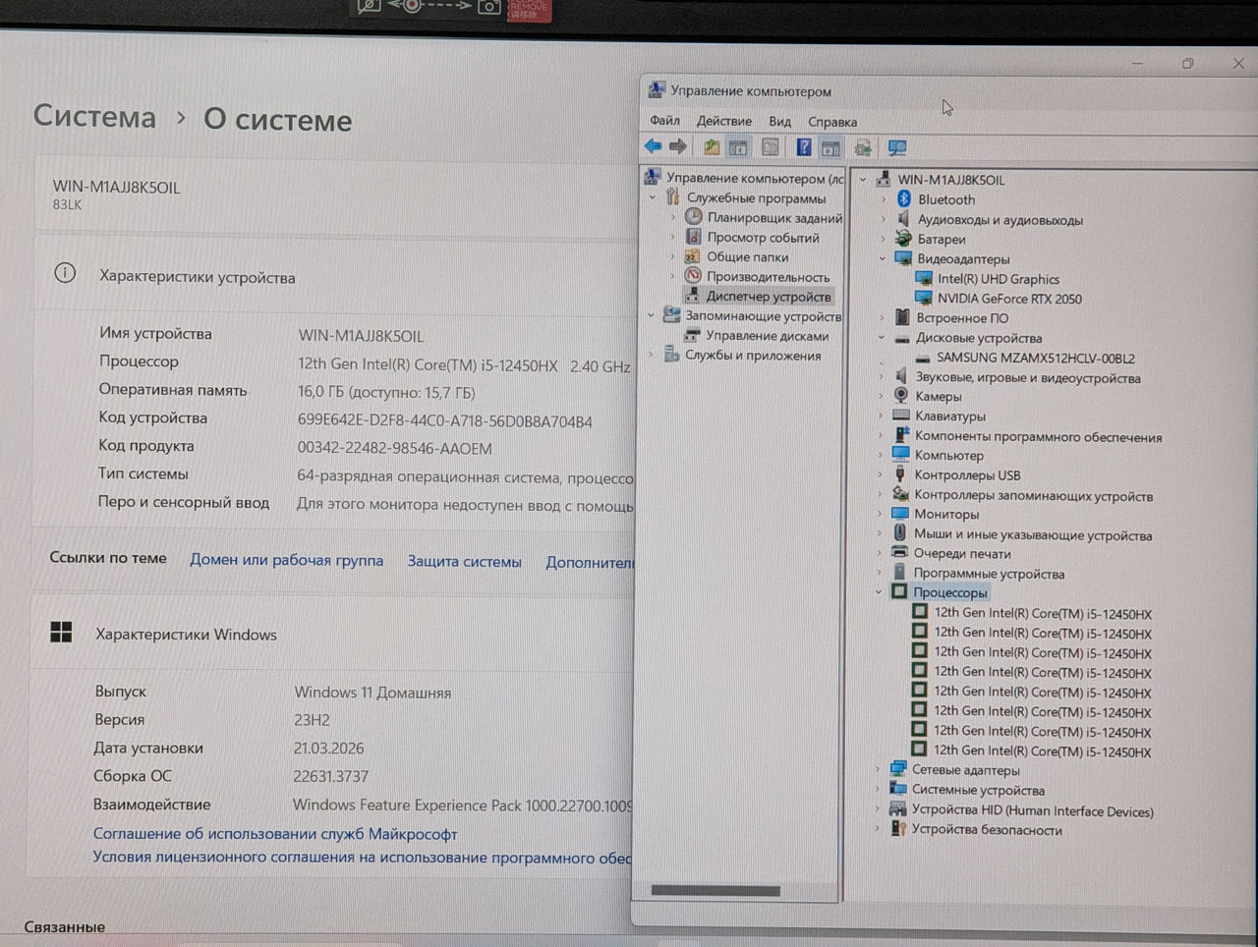Collapse the Дисковые устройства node
This screenshot has width=1258, height=947.
(882, 337)
